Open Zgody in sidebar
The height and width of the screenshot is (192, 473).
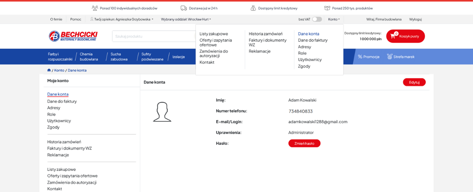pyautogui.click(x=54, y=127)
